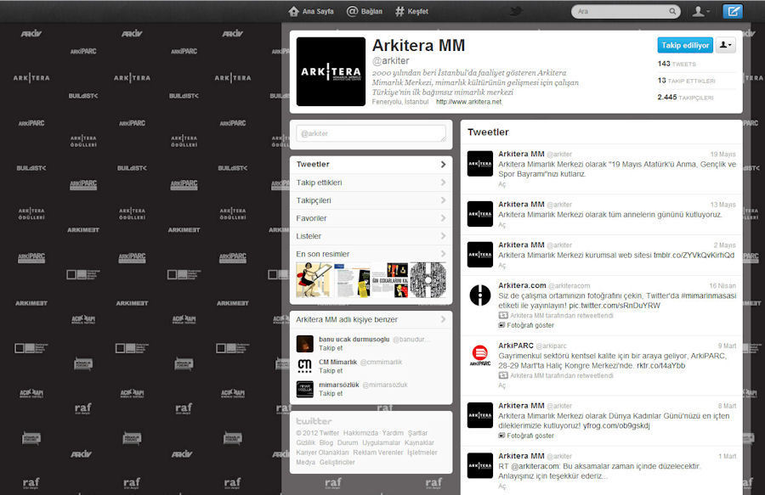Open banu ucak durmusoglu profile
This screenshot has width=765, height=495.
pyautogui.click(x=354, y=339)
